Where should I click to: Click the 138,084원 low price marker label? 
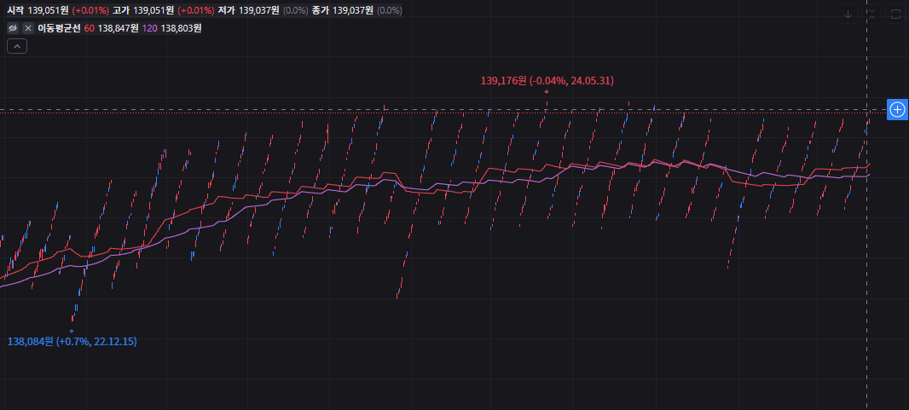point(72,342)
